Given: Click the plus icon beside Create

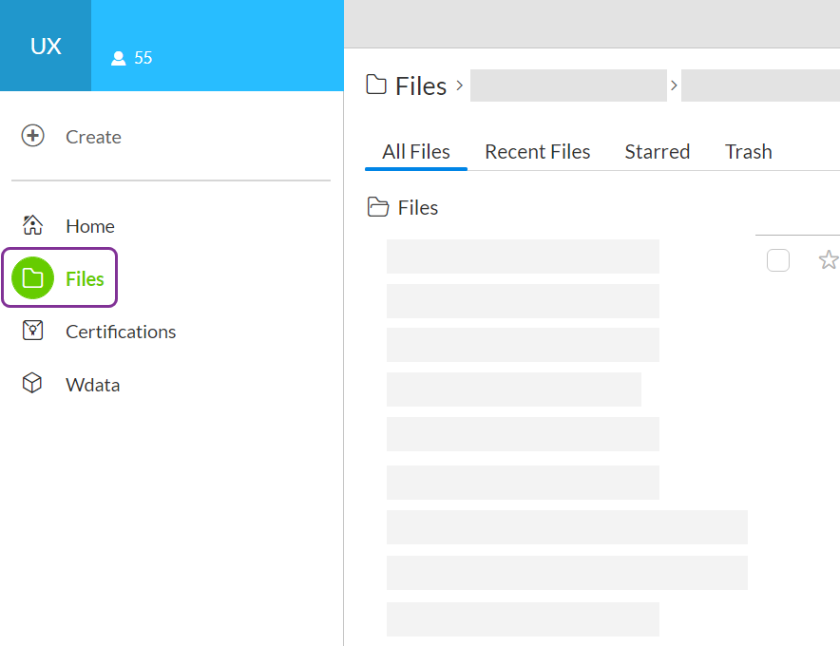Looking at the screenshot, I should point(32,136).
